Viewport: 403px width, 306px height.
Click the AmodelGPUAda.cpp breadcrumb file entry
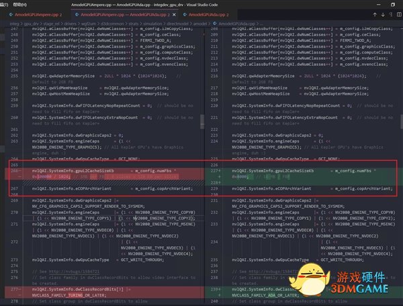236,24
